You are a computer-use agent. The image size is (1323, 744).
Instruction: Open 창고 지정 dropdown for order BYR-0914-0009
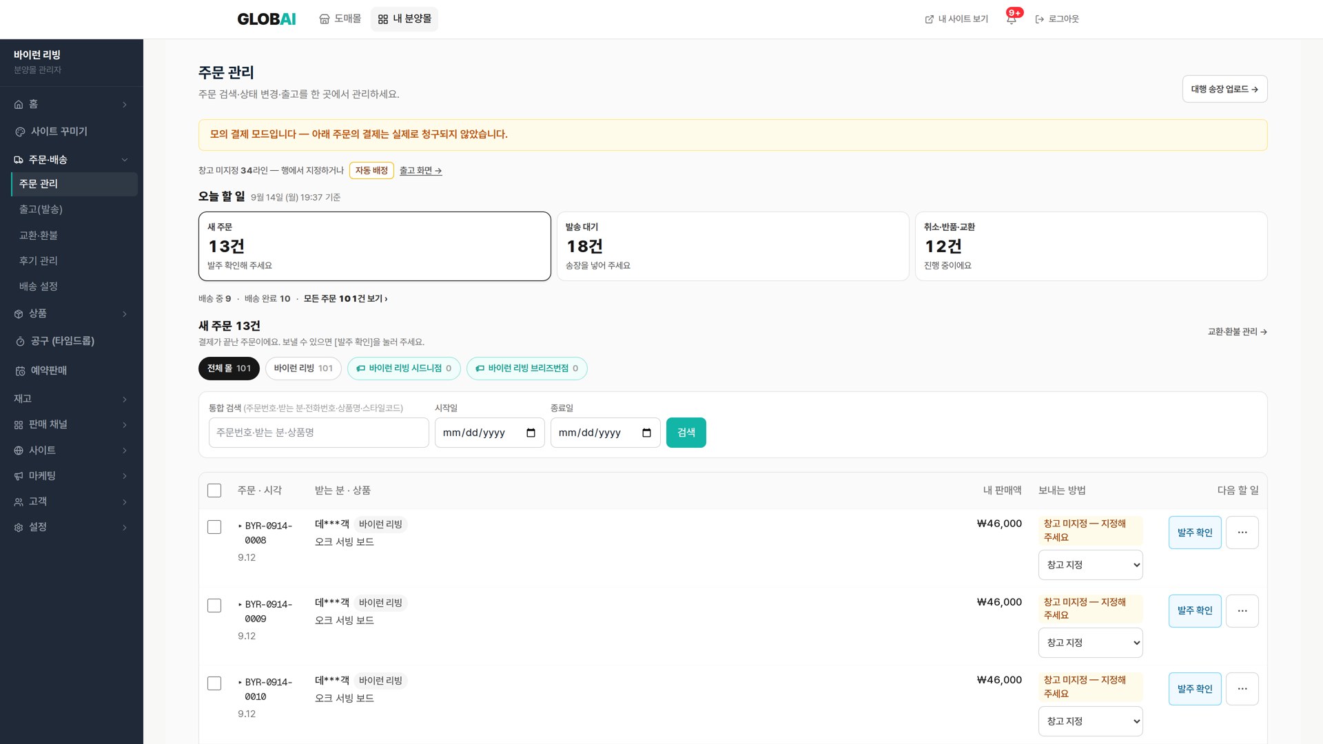1090,643
